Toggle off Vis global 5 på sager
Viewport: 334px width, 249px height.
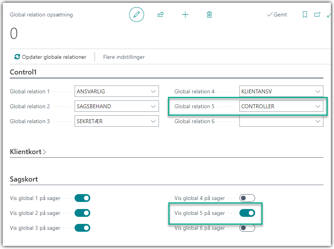247,213
